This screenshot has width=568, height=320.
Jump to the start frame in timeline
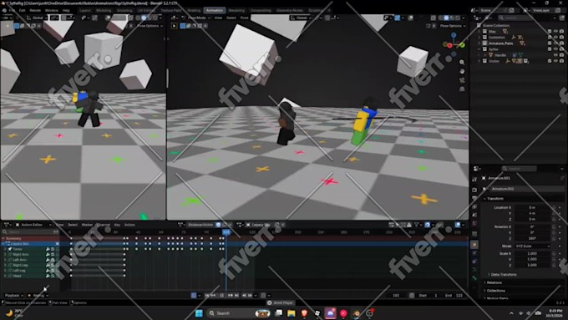(207, 296)
